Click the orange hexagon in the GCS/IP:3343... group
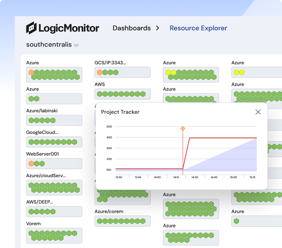This screenshot has width=282, height=248. tap(100, 72)
